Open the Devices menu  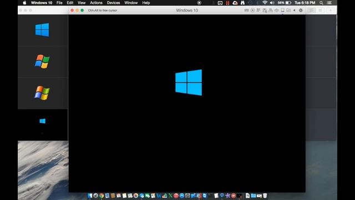point(113,3)
